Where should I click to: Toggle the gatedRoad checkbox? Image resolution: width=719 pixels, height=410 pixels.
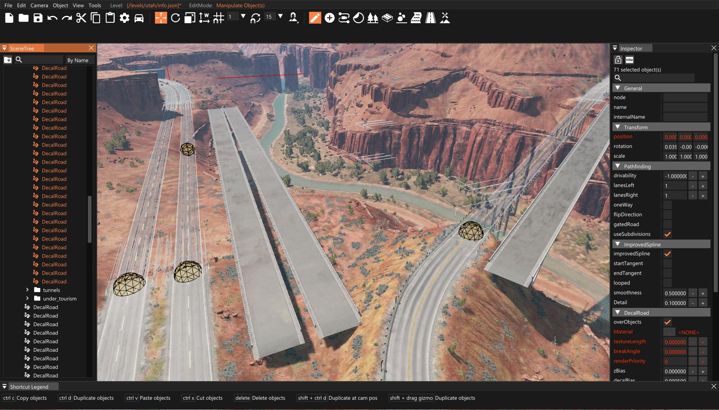pyautogui.click(x=667, y=225)
